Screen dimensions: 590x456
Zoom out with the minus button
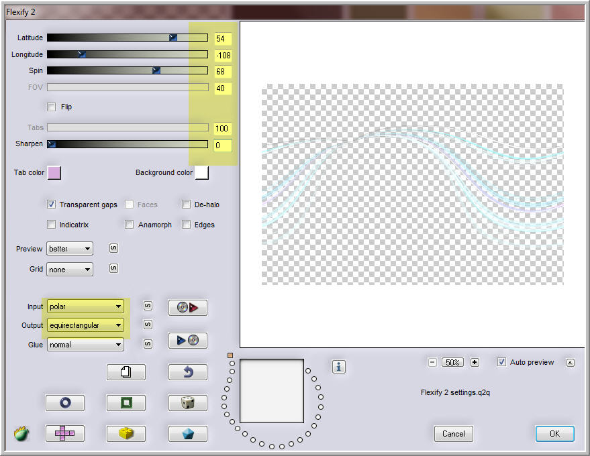click(x=432, y=362)
